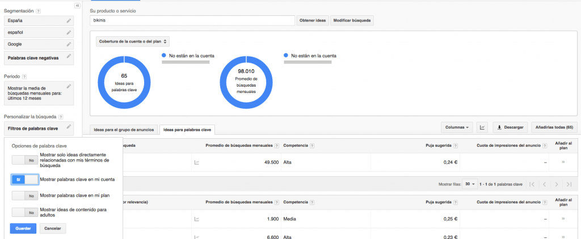
Task: Edit Filtros de palabras clave pencil icon
Action: [69, 127]
